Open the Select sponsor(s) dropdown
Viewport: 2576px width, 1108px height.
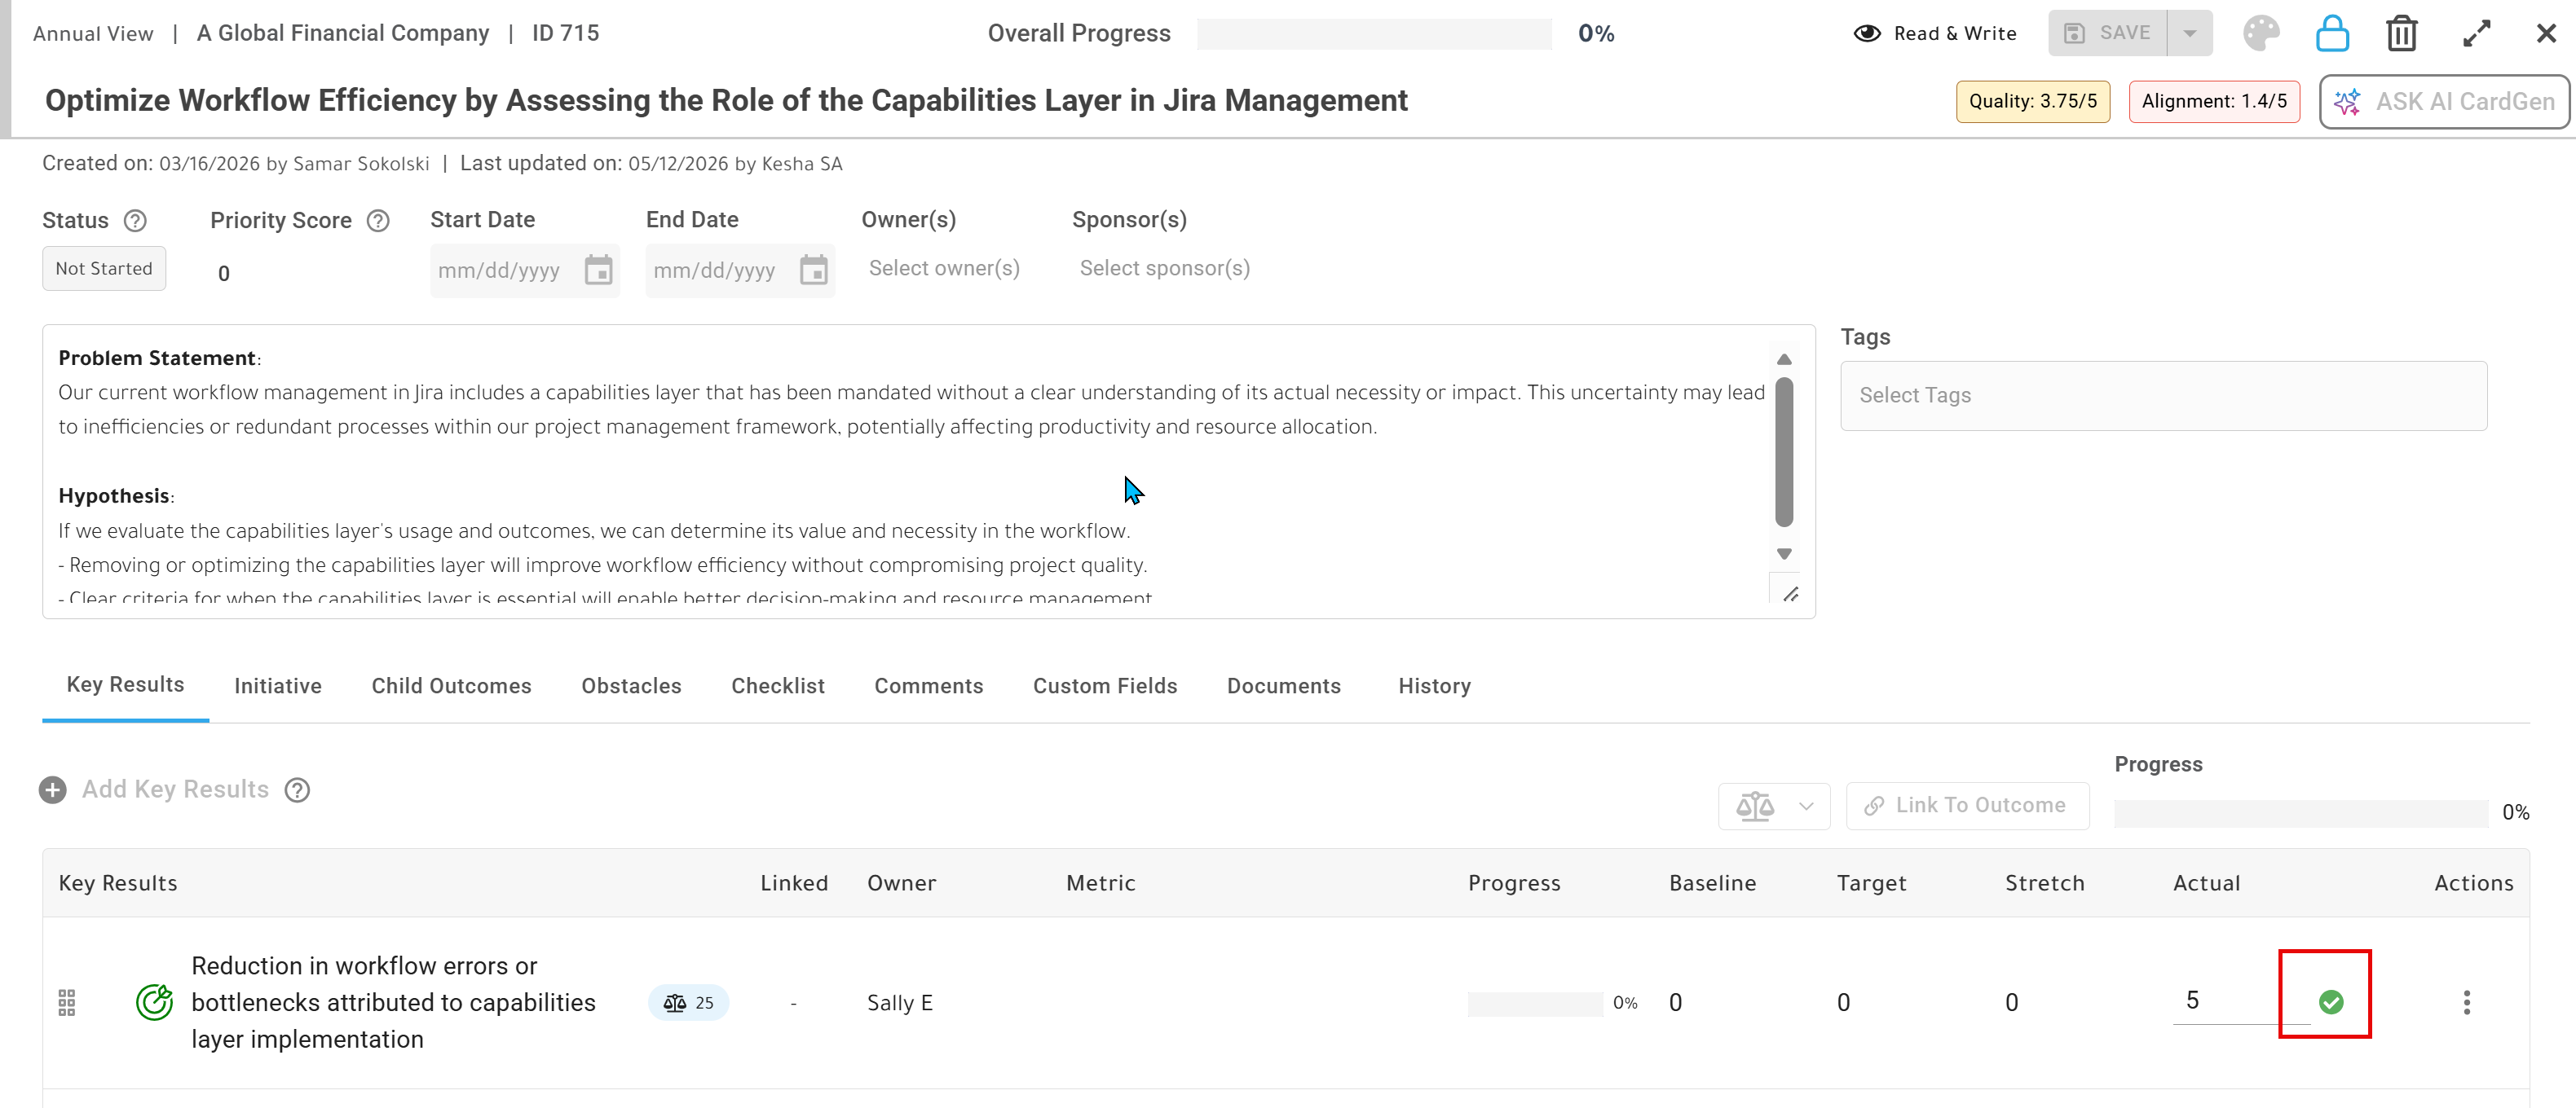point(1164,269)
